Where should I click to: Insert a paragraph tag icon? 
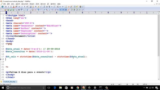24,7
